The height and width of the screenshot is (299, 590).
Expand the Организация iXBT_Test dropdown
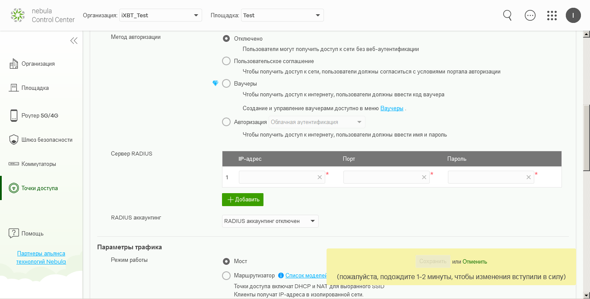[x=161, y=16]
